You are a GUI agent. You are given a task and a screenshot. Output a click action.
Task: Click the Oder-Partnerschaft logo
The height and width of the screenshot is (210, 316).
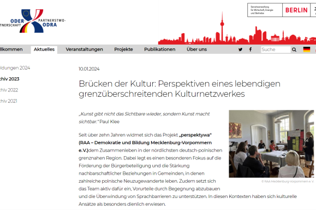tap(32, 21)
